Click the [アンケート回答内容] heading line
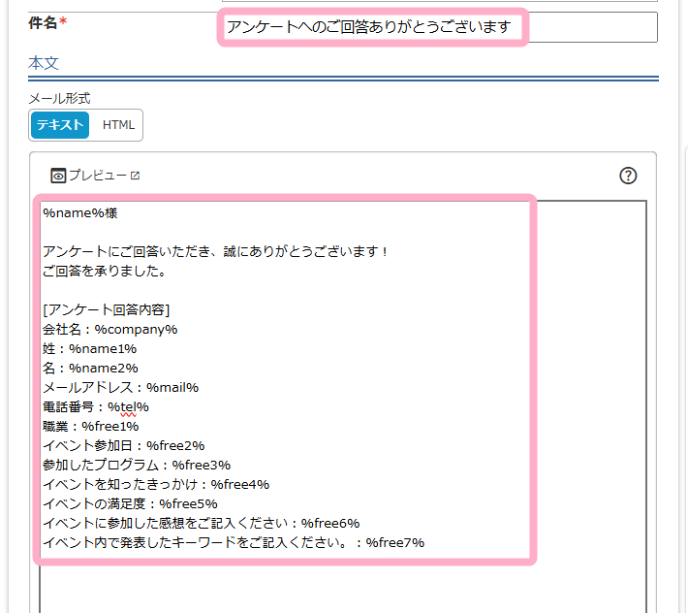The height and width of the screenshot is (613, 688). 107,310
